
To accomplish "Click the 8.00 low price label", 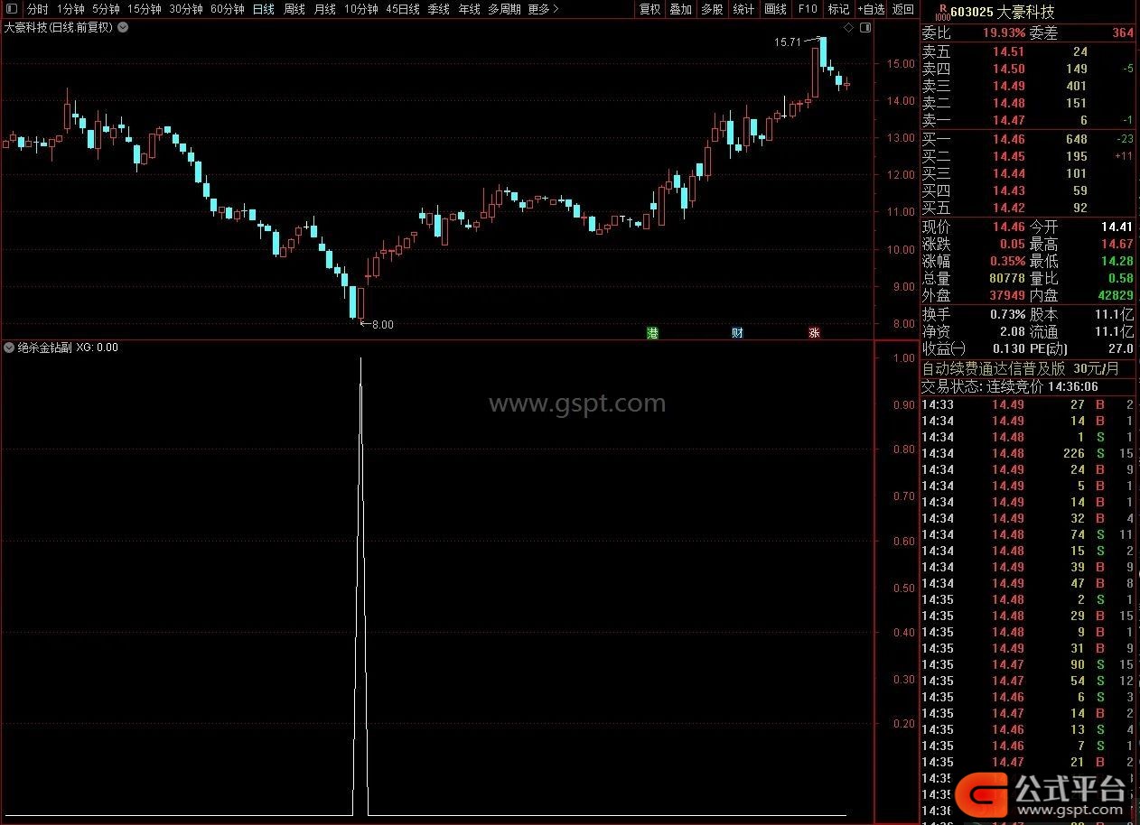I will pyautogui.click(x=383, y=324).
